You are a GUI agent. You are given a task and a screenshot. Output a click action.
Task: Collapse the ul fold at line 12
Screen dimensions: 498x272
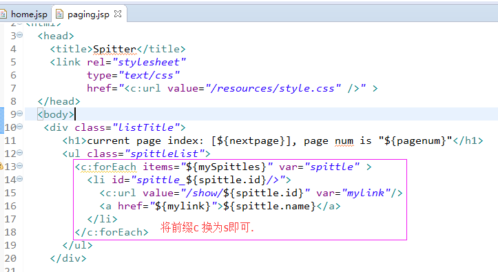pyautogui.click(x=20, y=153)
